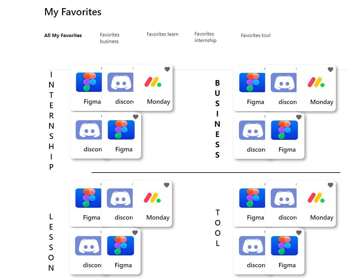This screenshot has height=280, width=348.
Task: Go to the Favorites tool tab
Action: (255, 36)
